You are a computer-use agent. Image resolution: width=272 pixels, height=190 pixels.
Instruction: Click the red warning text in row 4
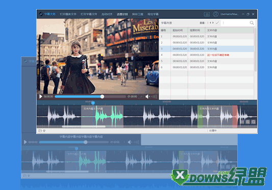pos(218,55)
